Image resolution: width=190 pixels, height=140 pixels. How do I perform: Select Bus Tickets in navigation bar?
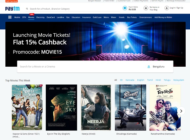(x=132, y=17)
